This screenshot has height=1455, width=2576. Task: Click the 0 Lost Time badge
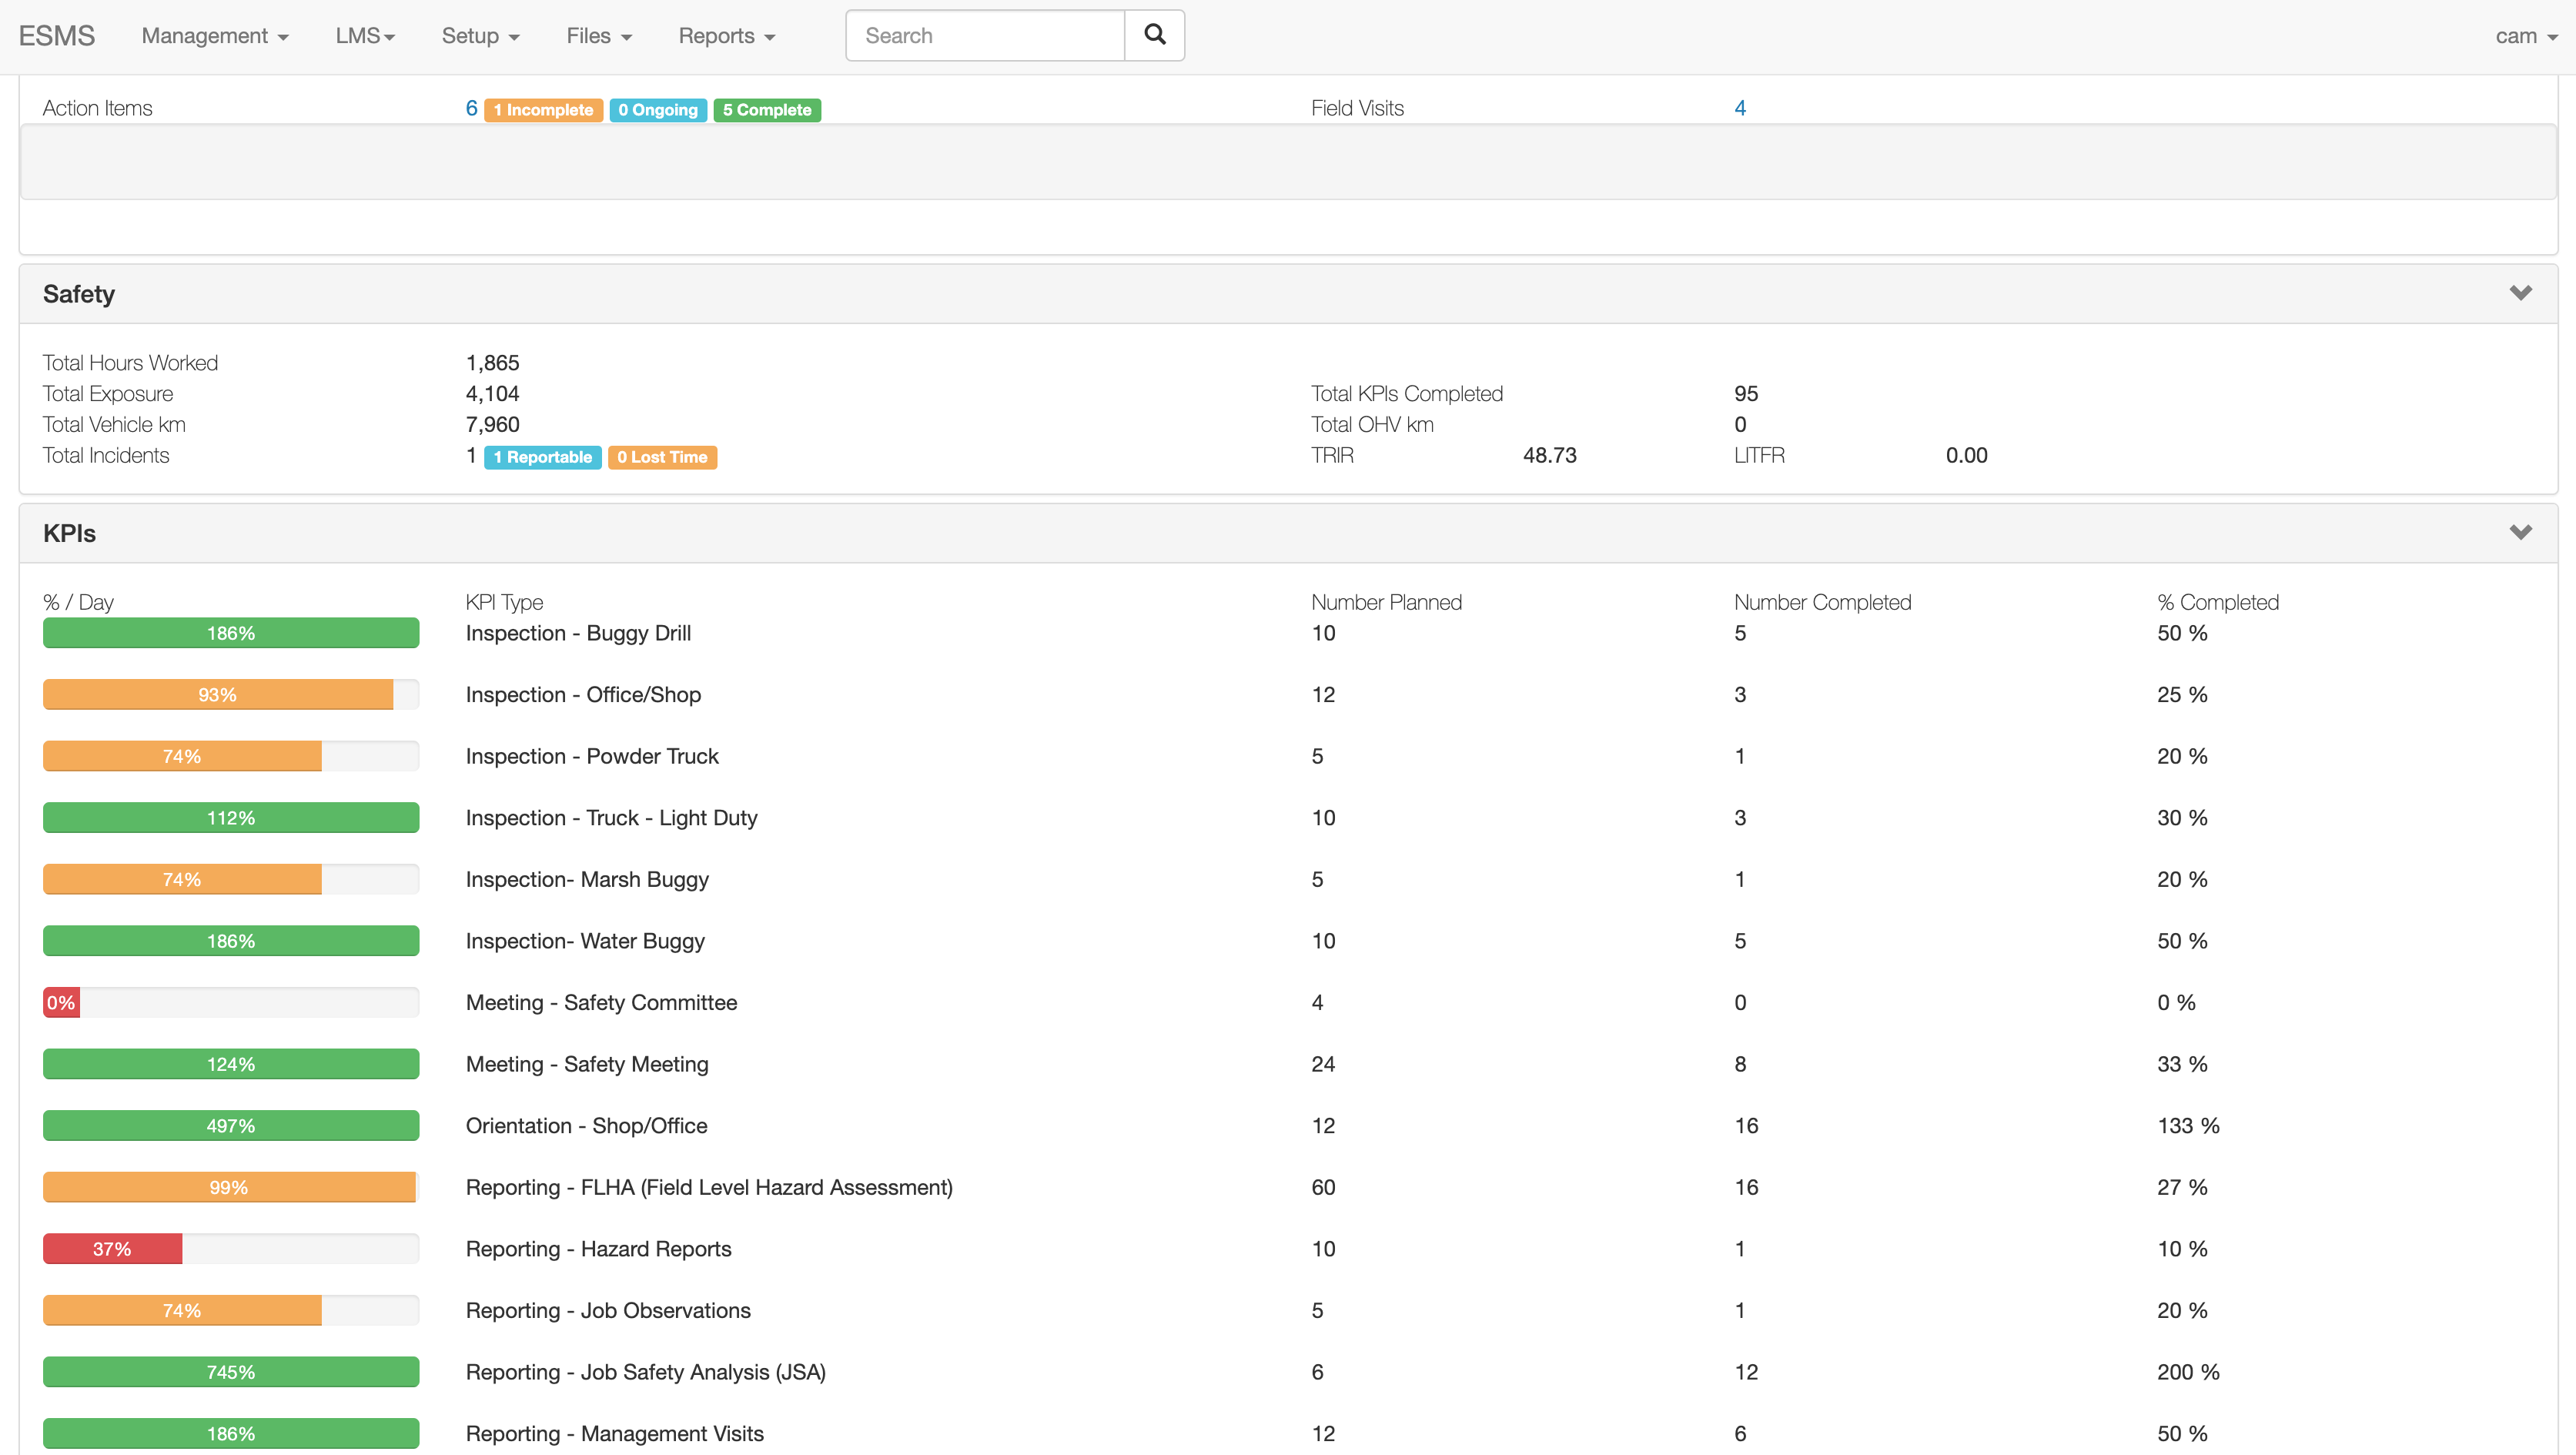661,457
